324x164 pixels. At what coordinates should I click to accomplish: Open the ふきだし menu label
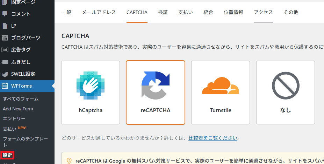pos(21,62)
